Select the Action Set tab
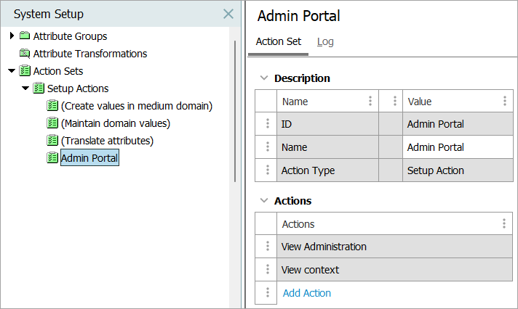Viewport: 518px width, 309px height. [279, 42]
